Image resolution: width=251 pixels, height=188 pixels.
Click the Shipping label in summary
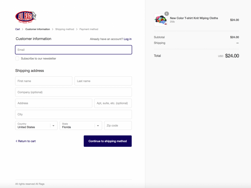pos(160,43)
